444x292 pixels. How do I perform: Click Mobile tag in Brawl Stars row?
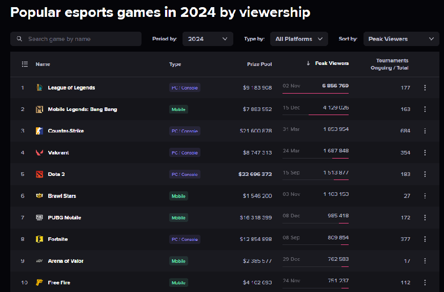click(x=178, y=196)
